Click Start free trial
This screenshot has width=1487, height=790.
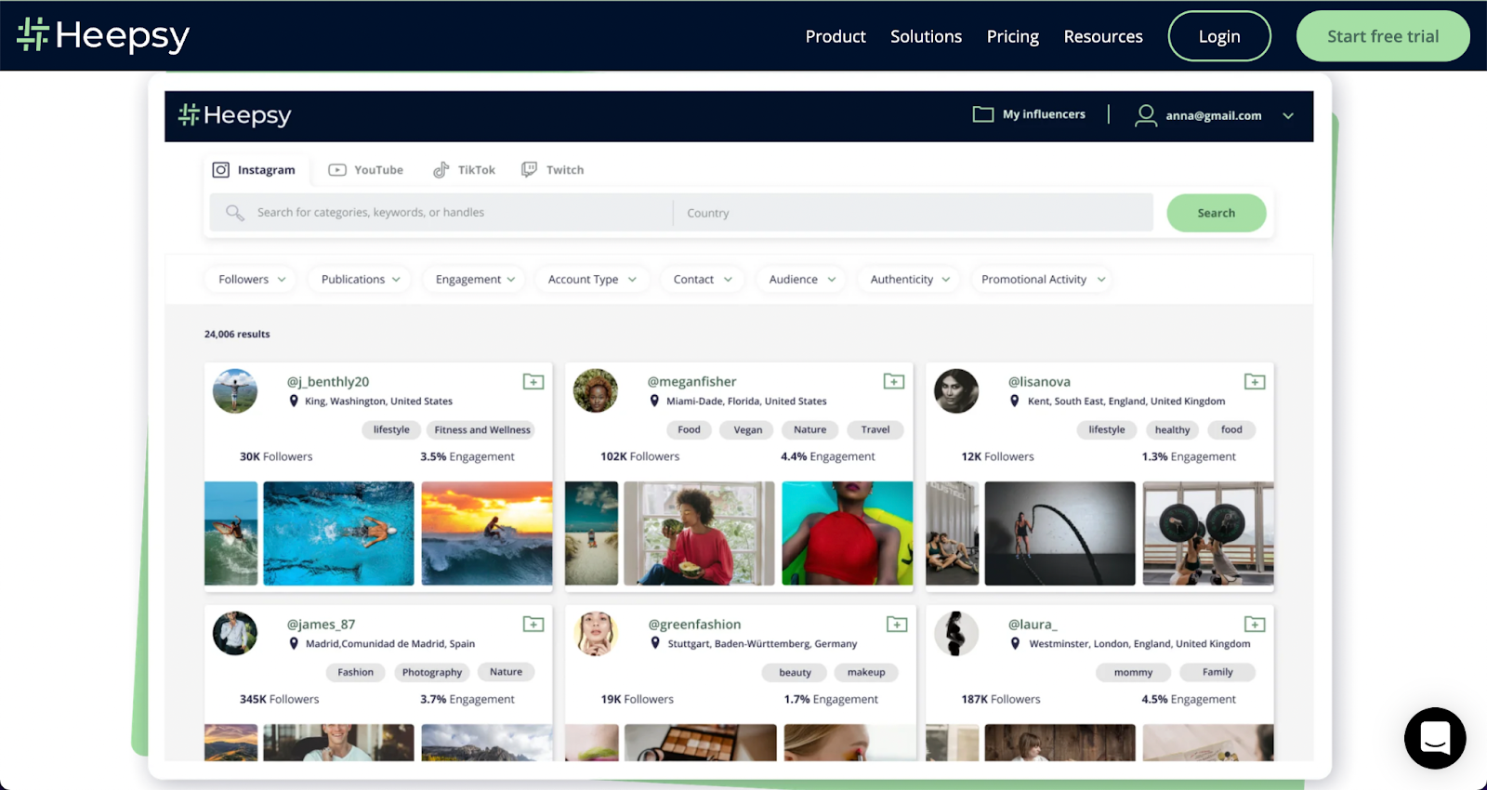pyautogui.click(x=1383, y=36)
